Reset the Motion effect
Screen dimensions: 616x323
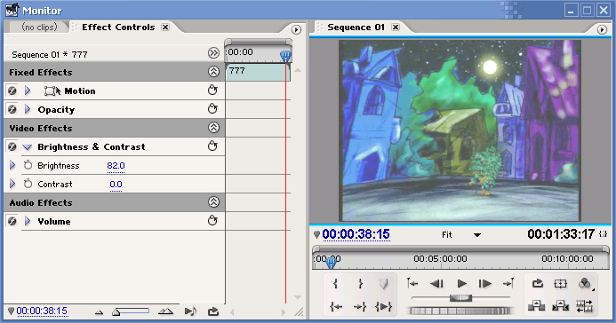click(212, 91)
